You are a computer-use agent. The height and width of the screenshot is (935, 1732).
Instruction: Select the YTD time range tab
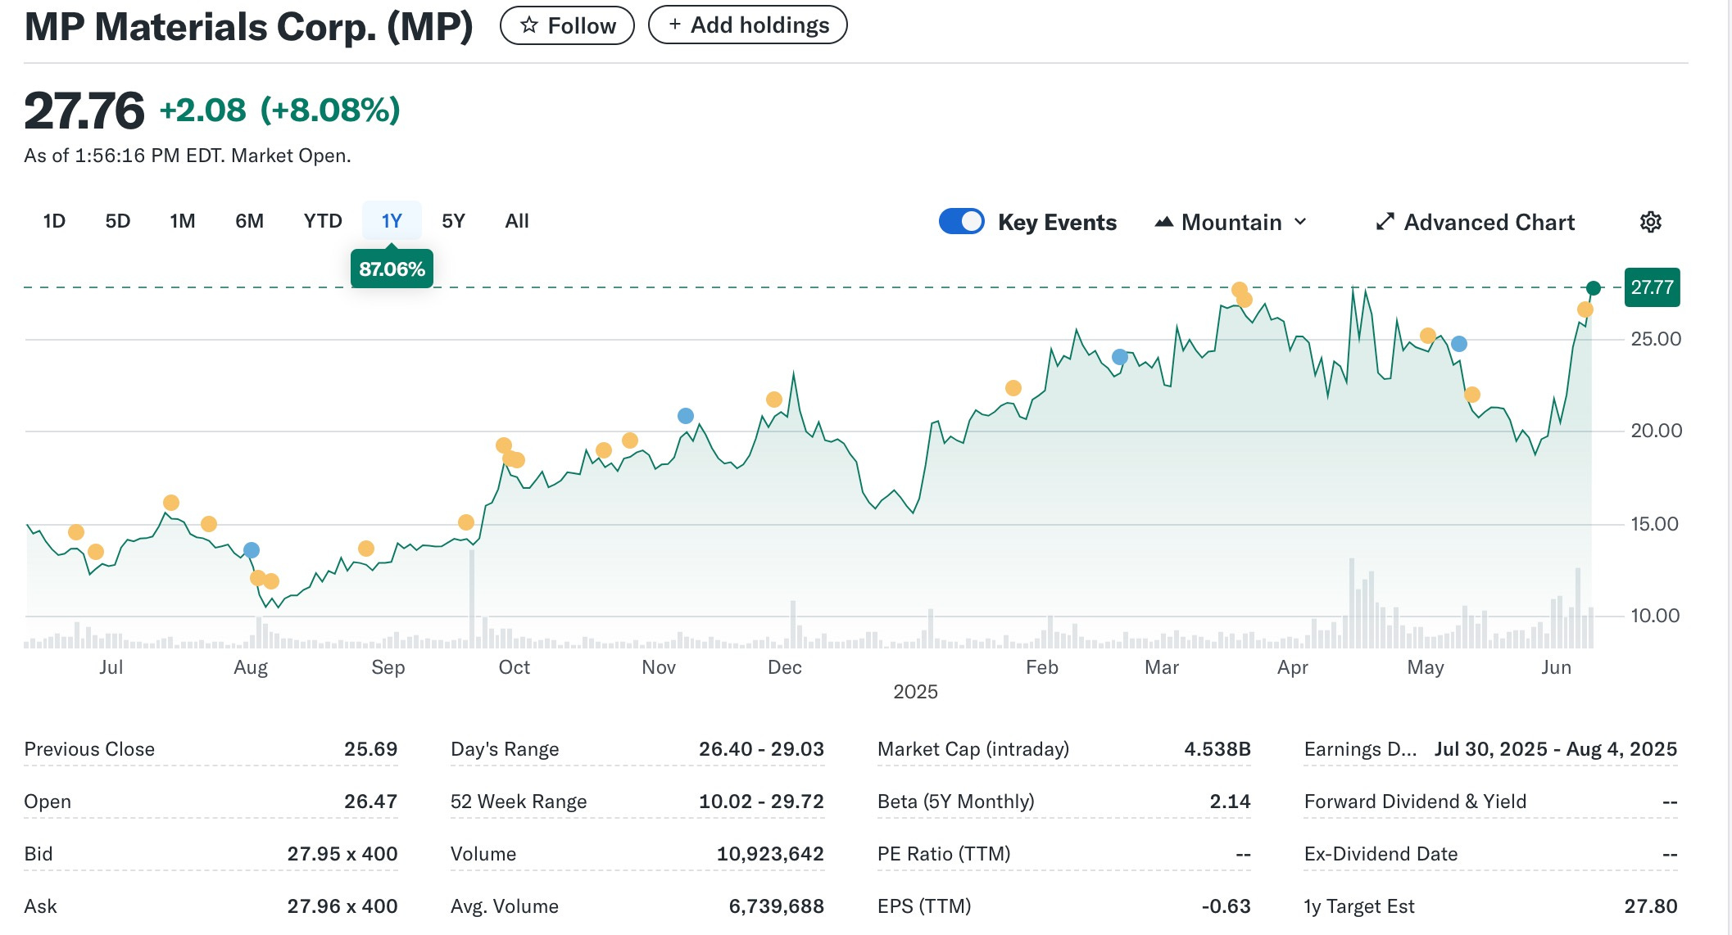click(323, 221)
